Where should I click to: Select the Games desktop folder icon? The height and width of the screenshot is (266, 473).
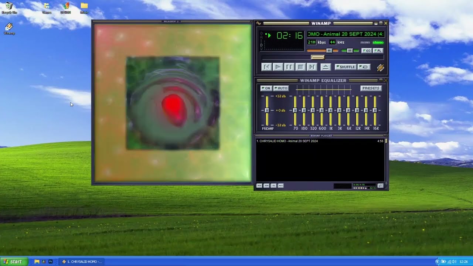[47, 8]
